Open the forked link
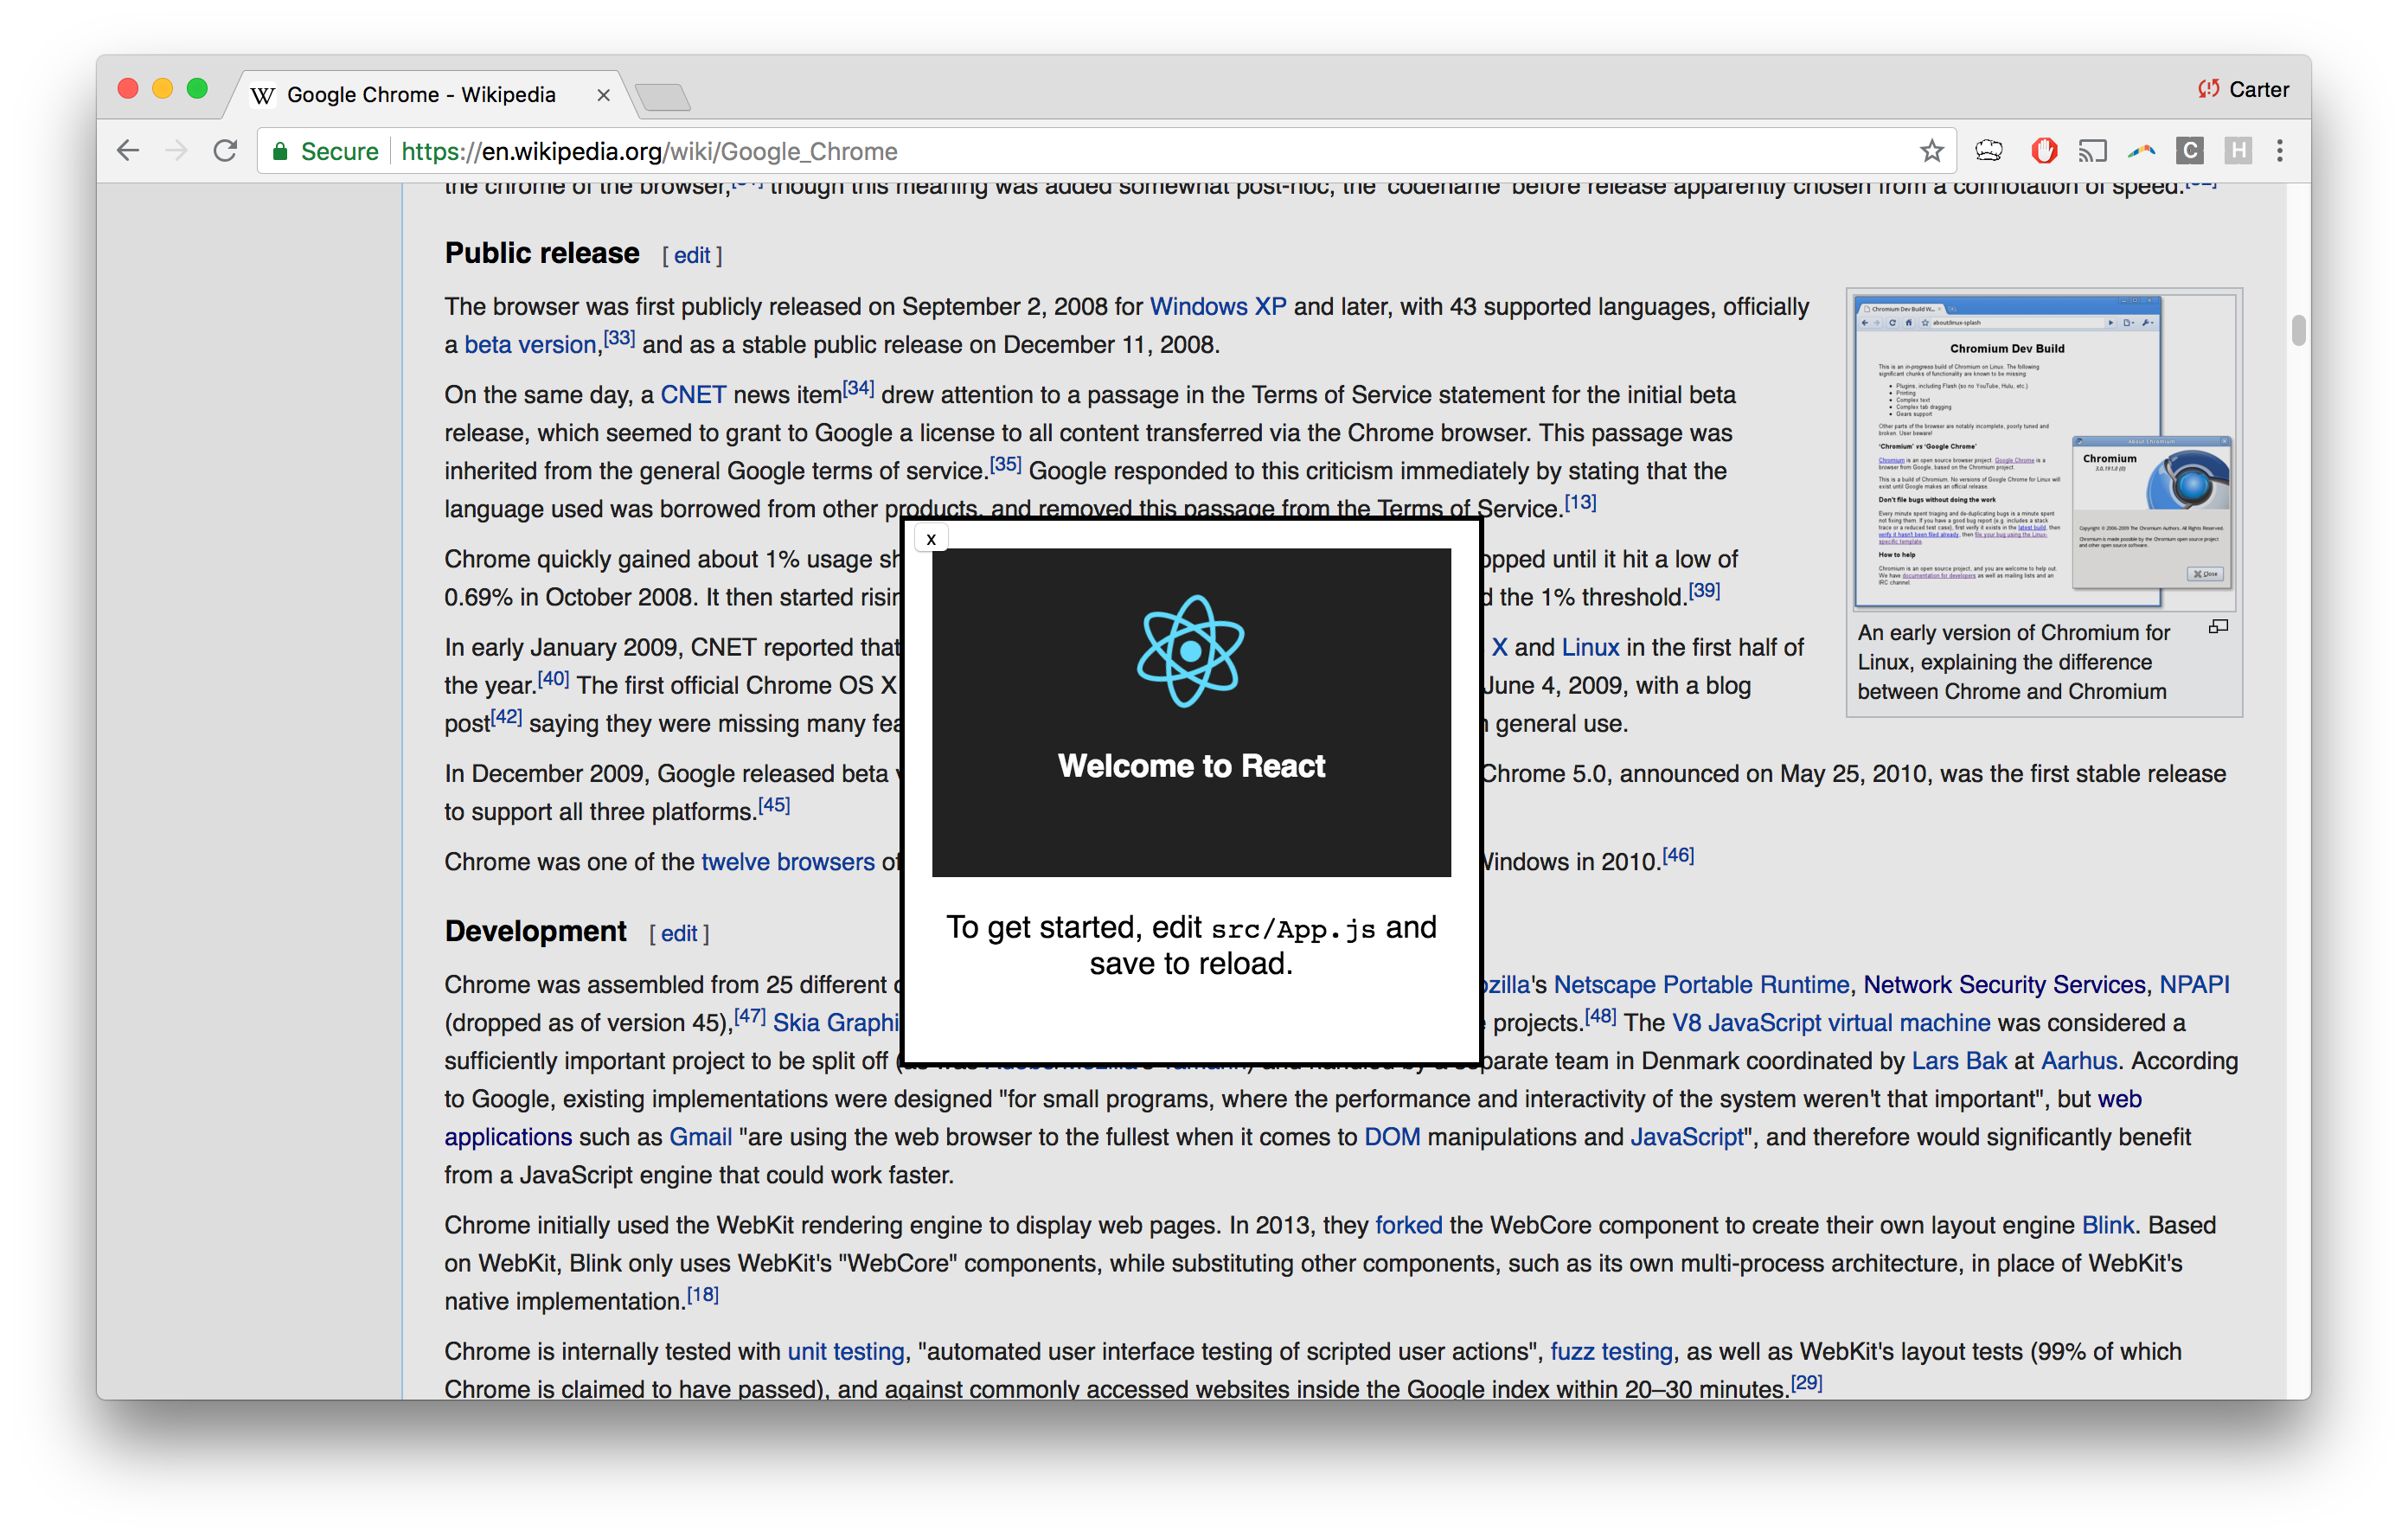Screen dimensions: 2408x1538 point(1408,1224)
